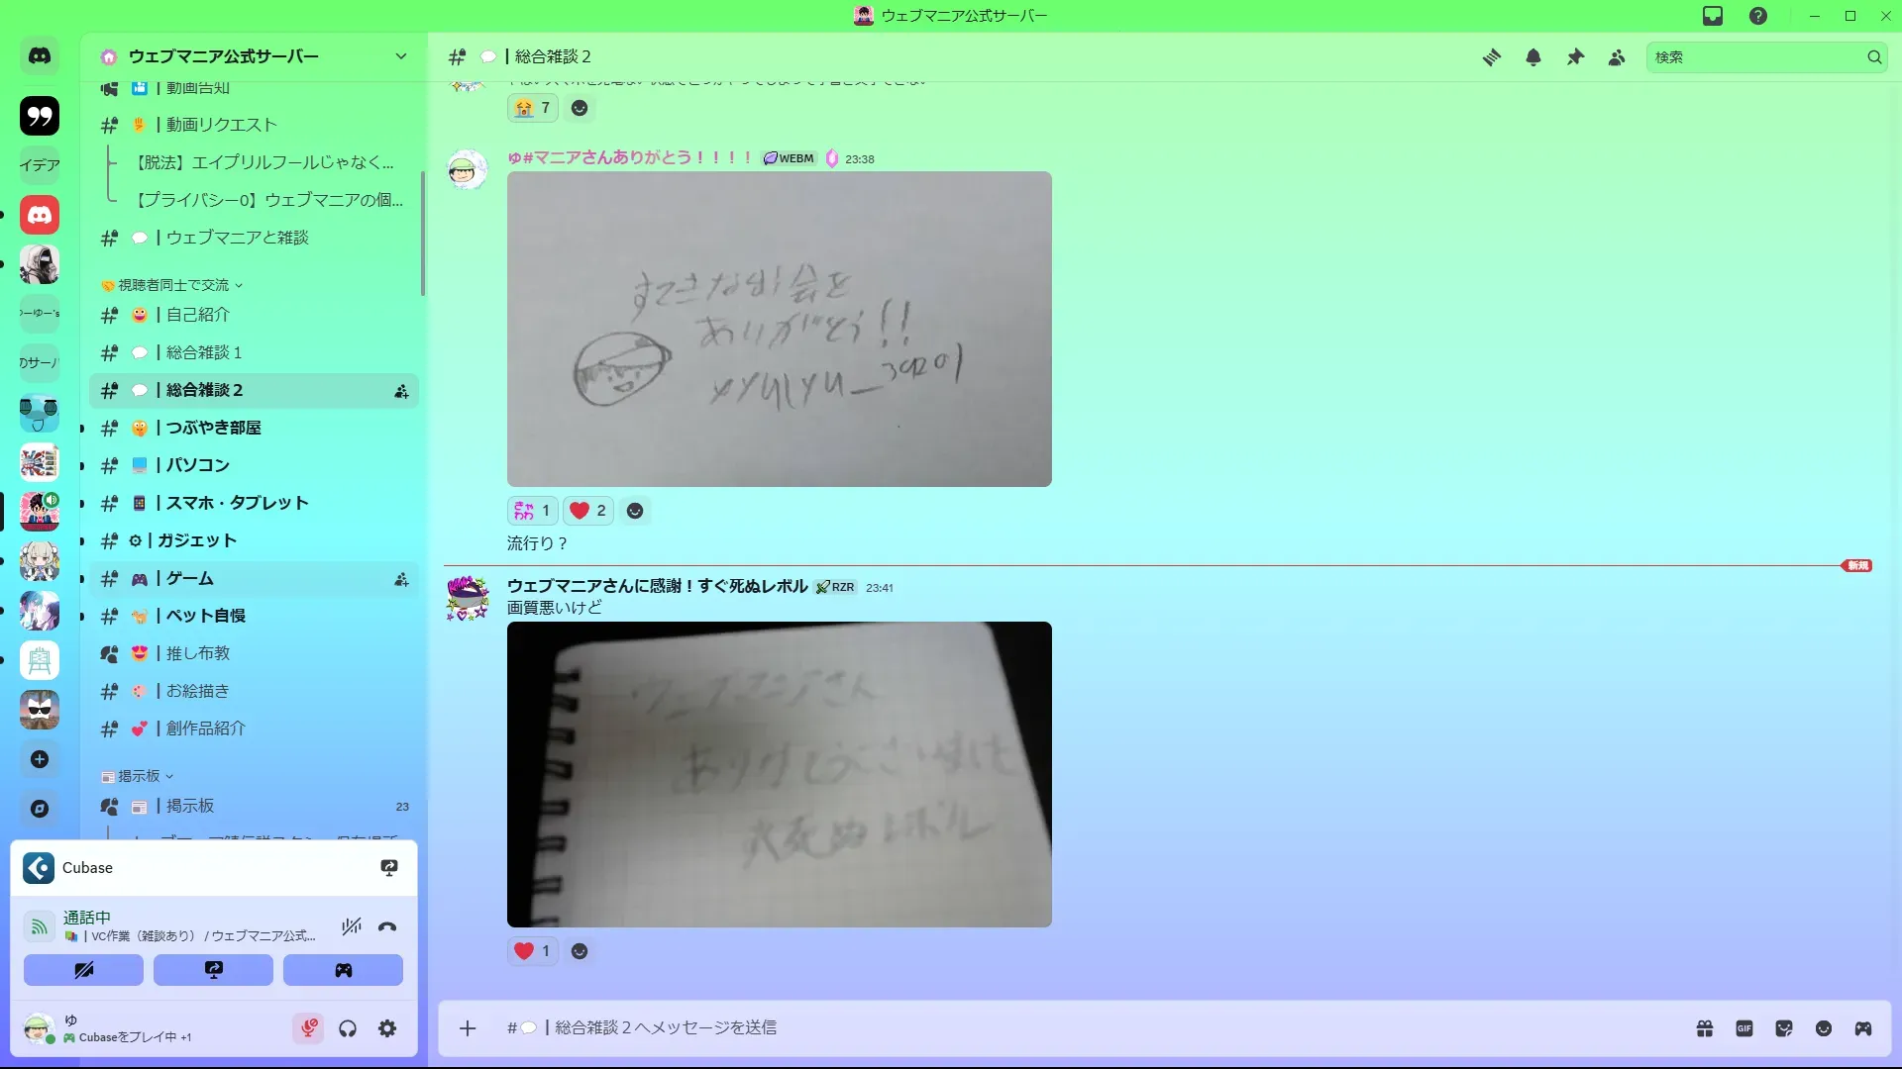Open user settings gear icon
The height and width of the screenshot is (1069, 1902).
point(387,1028)
